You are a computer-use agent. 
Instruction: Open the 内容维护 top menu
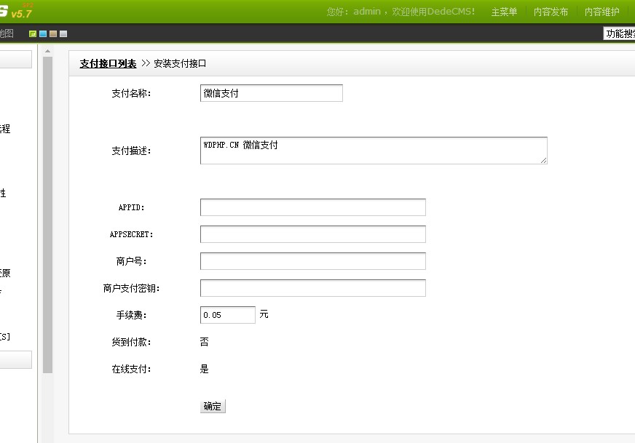pyautogui.click(x=602, y=12)
